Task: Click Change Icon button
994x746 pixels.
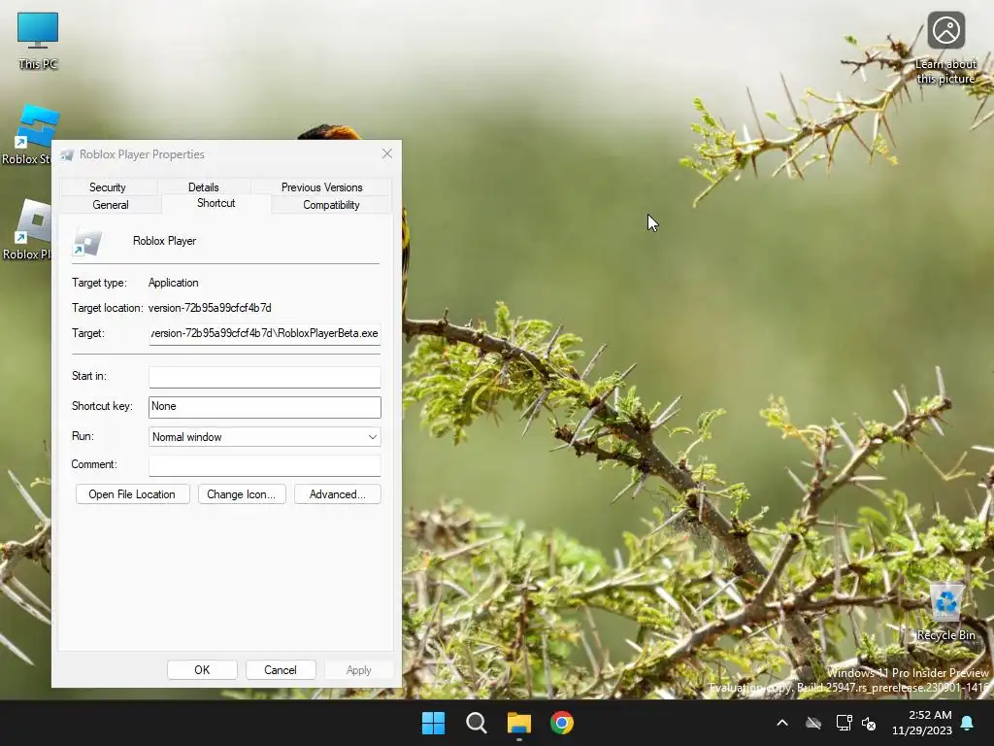Action: [242, 494]
